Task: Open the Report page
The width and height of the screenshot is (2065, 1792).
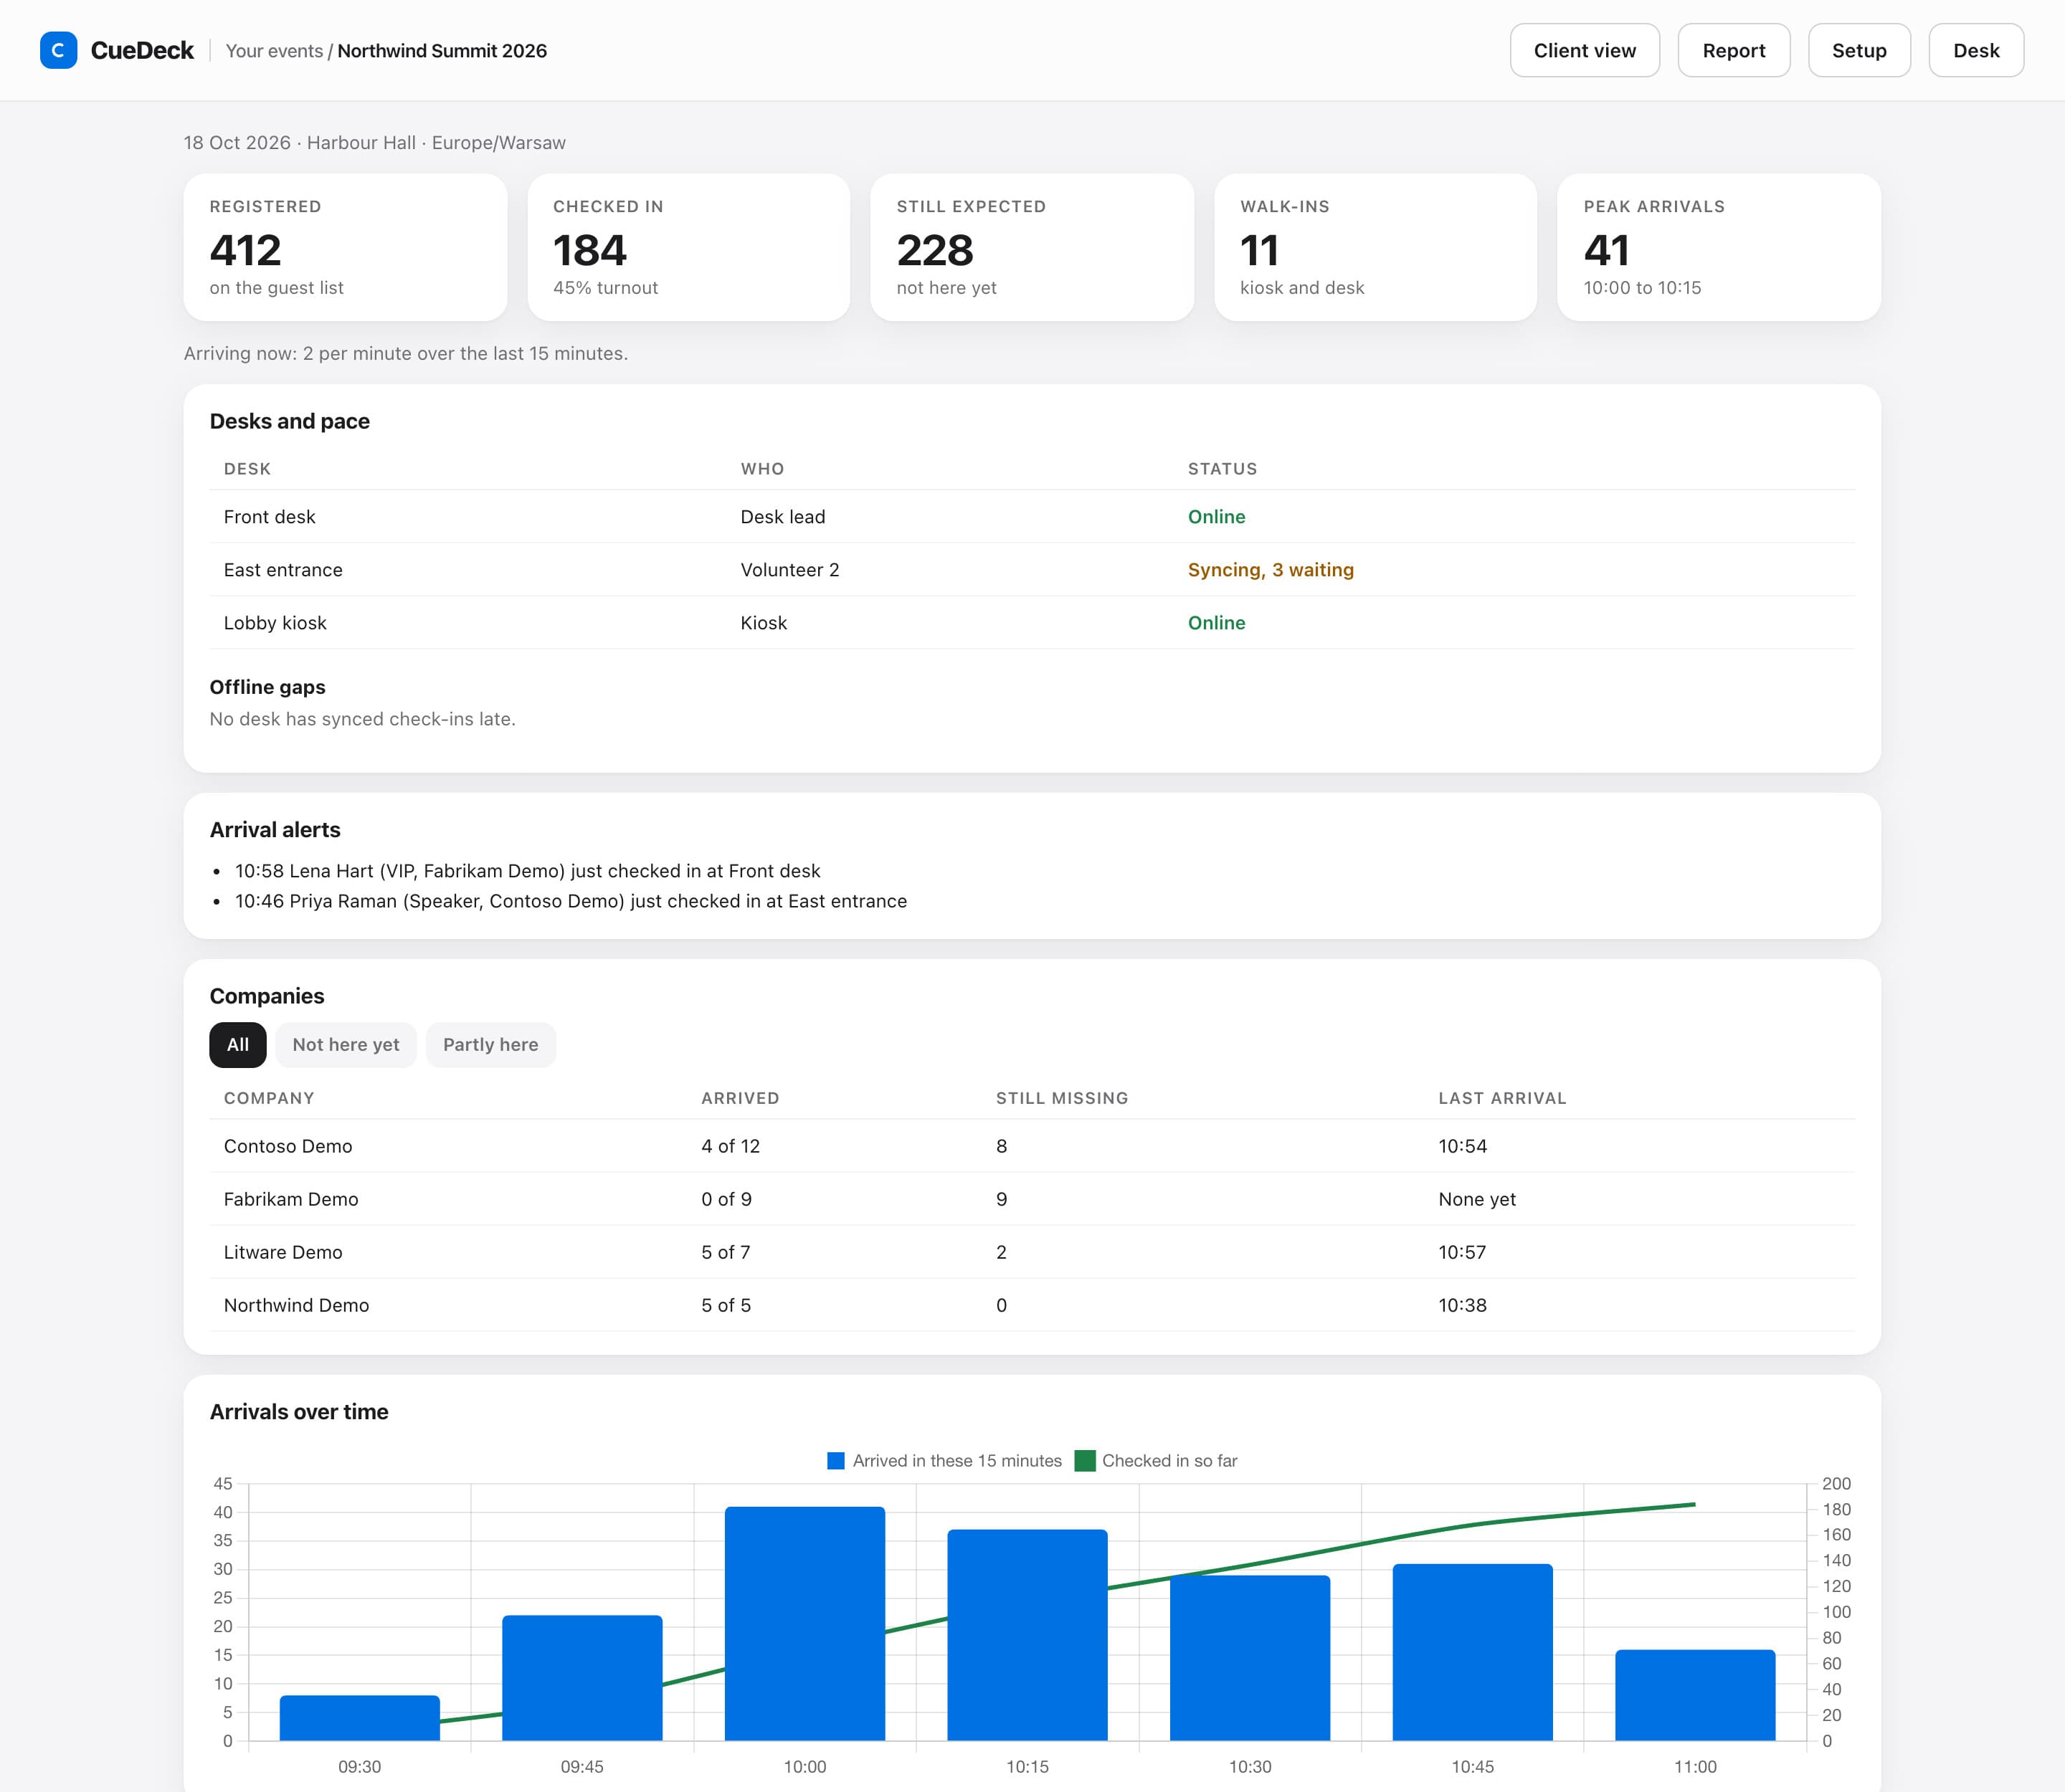Action: pos(1734,50)
